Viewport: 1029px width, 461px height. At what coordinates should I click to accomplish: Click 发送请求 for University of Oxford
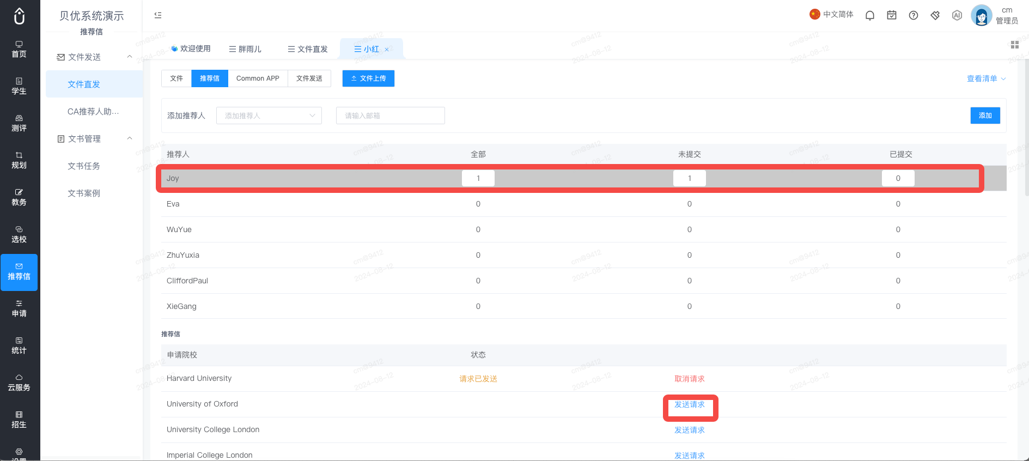click(690, 404)
